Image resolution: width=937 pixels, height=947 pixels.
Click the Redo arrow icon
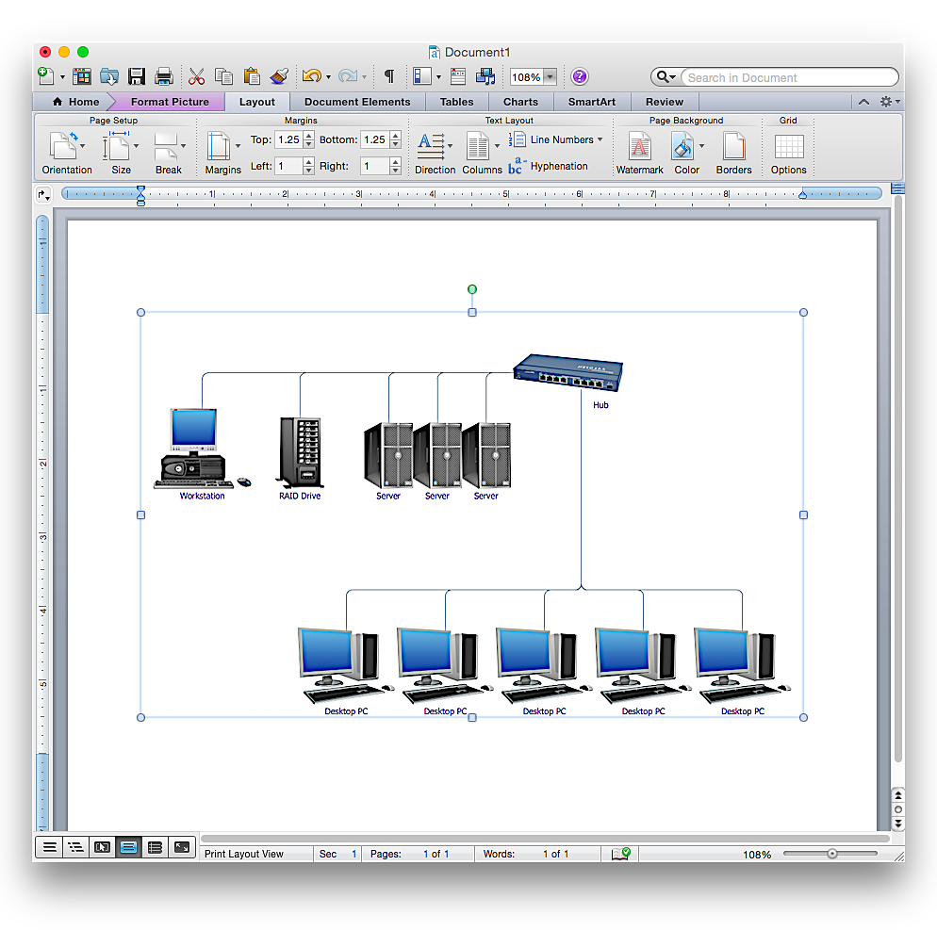point(348,76)
